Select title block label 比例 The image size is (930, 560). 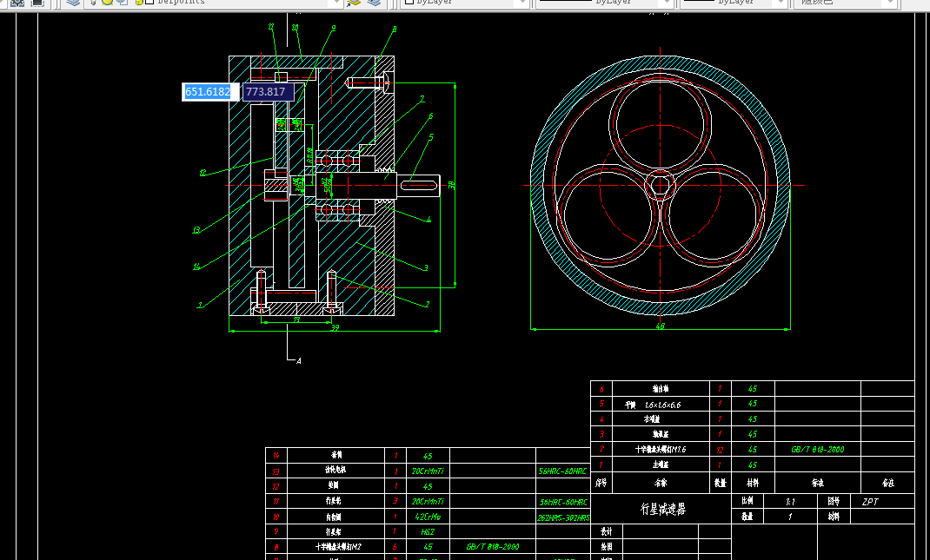coord(747,501)
